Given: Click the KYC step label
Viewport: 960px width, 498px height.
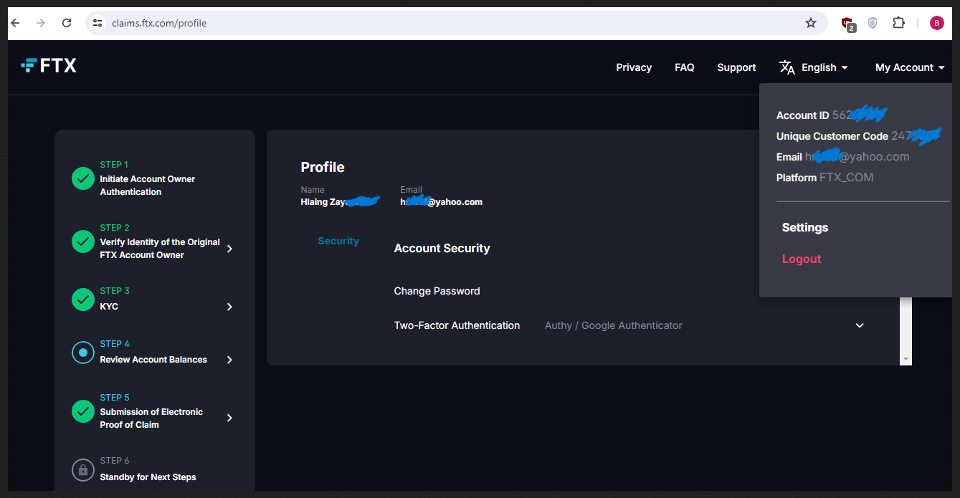Looking at the screenshot, I should (x=109, y=307).
